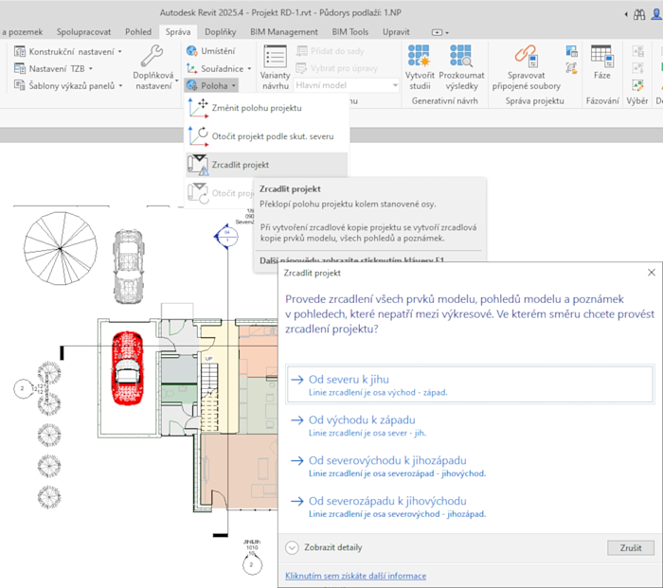Expand Zobrazit detaily in dialog
The width and height of the screenshot is (663, 588).
294,547
